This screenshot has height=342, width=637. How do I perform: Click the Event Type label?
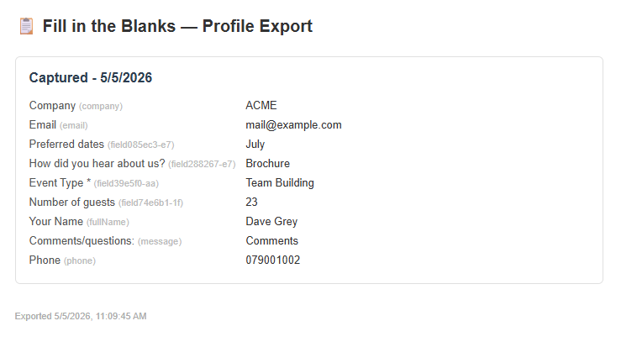(x=60, y=183)
